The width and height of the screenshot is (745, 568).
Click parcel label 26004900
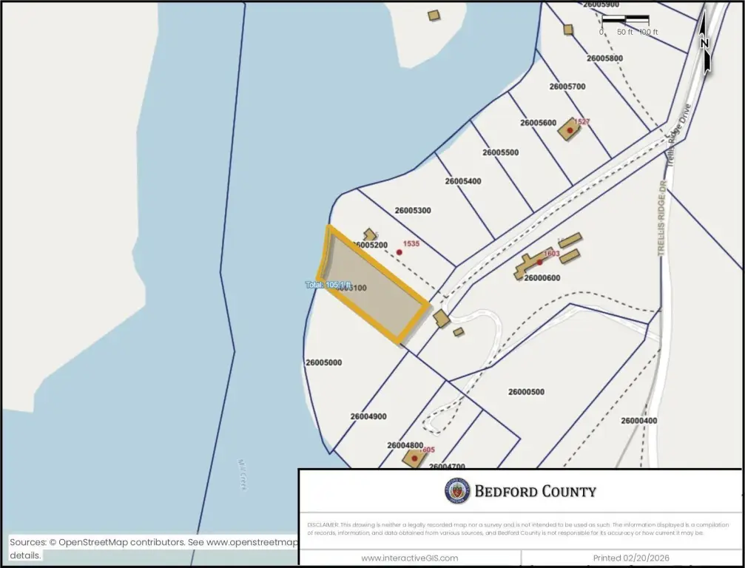click(x=368, y=416)
